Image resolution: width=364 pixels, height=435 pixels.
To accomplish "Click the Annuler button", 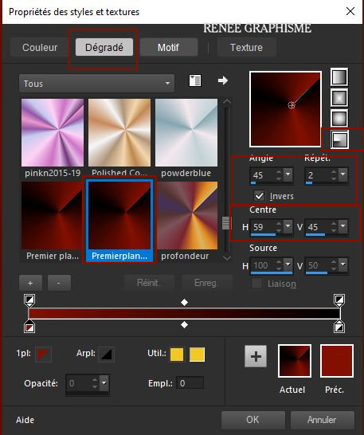I will (x=322, y=420).
